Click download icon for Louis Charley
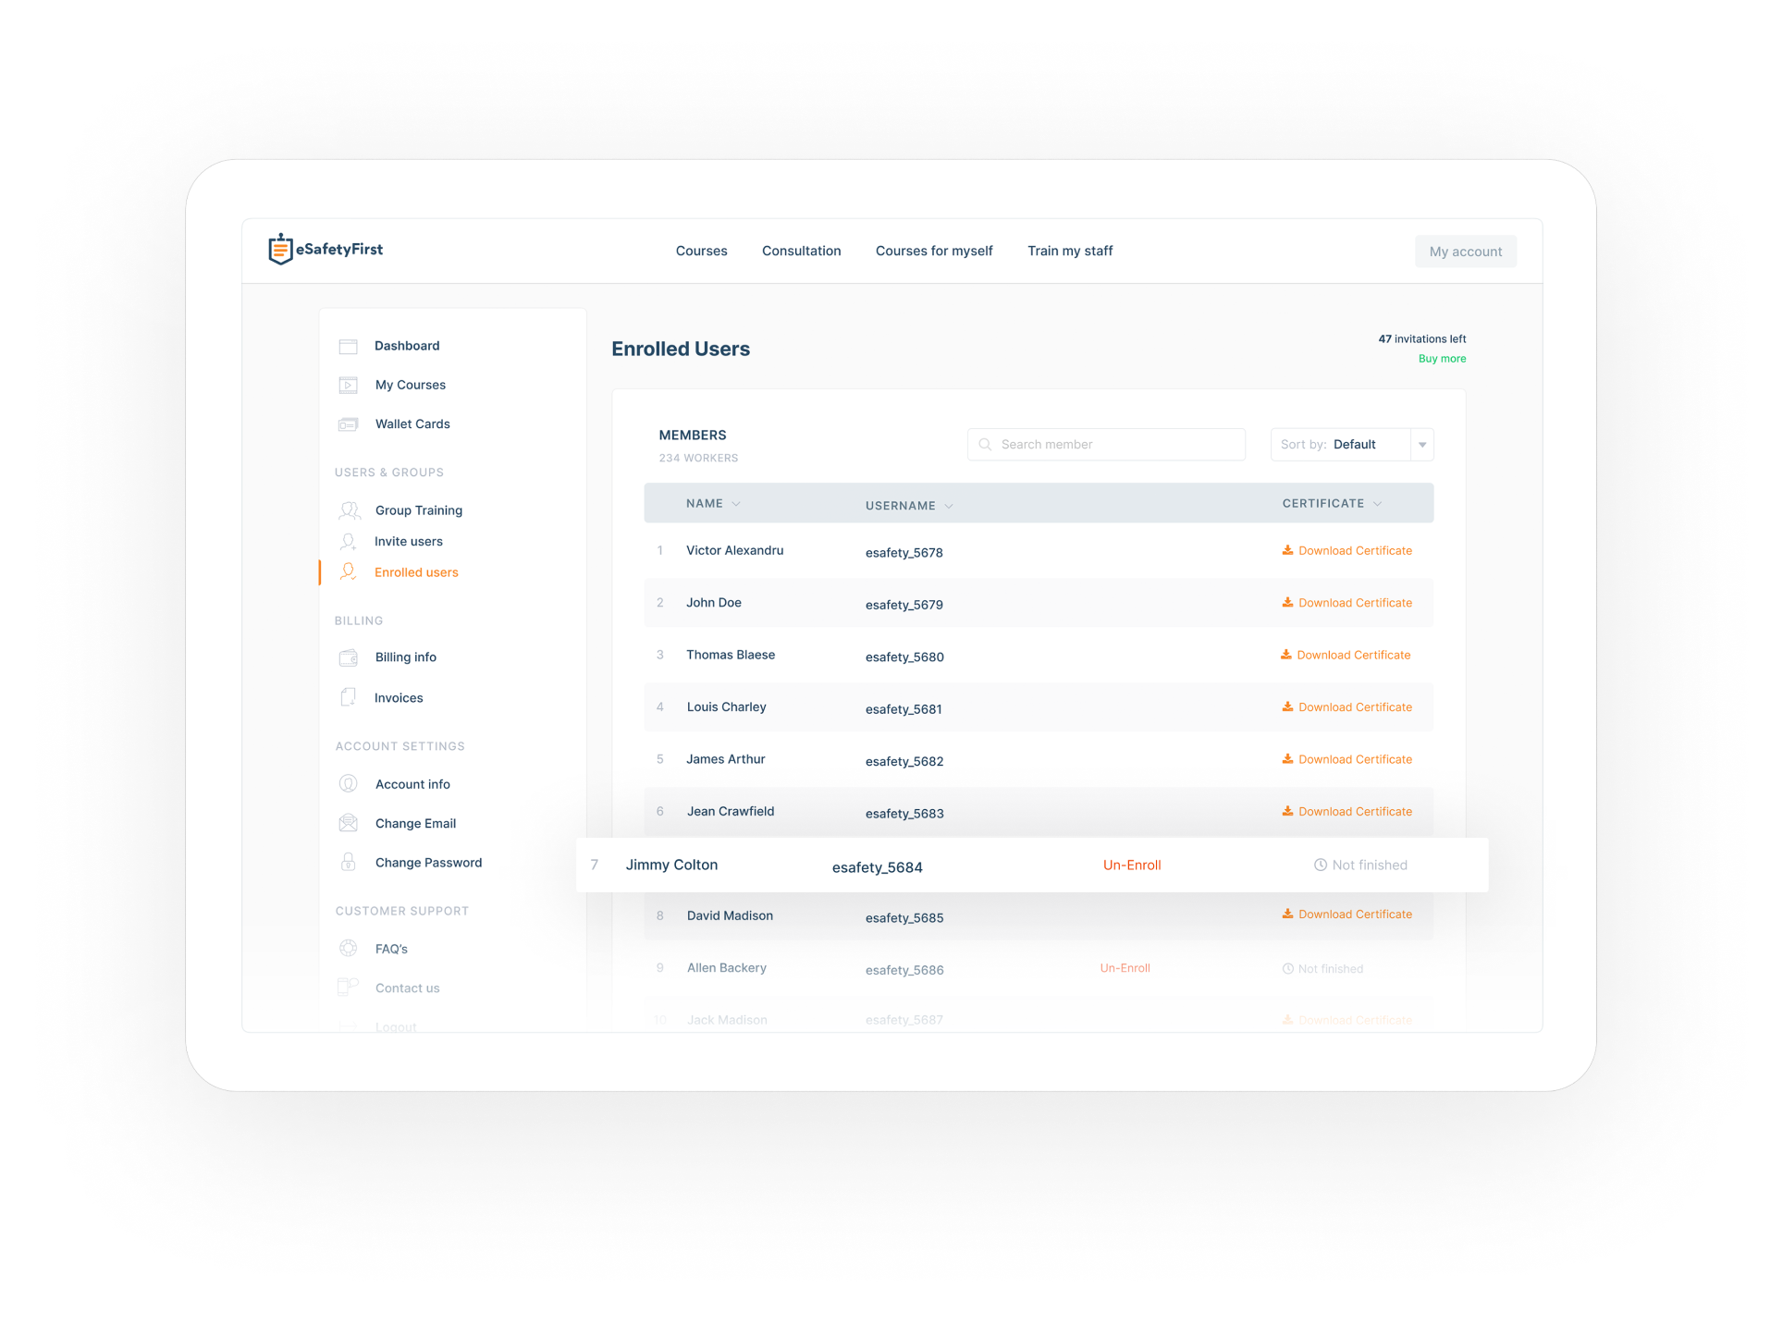This screenshot has width=1783, height=1326. click(1288, 706)
